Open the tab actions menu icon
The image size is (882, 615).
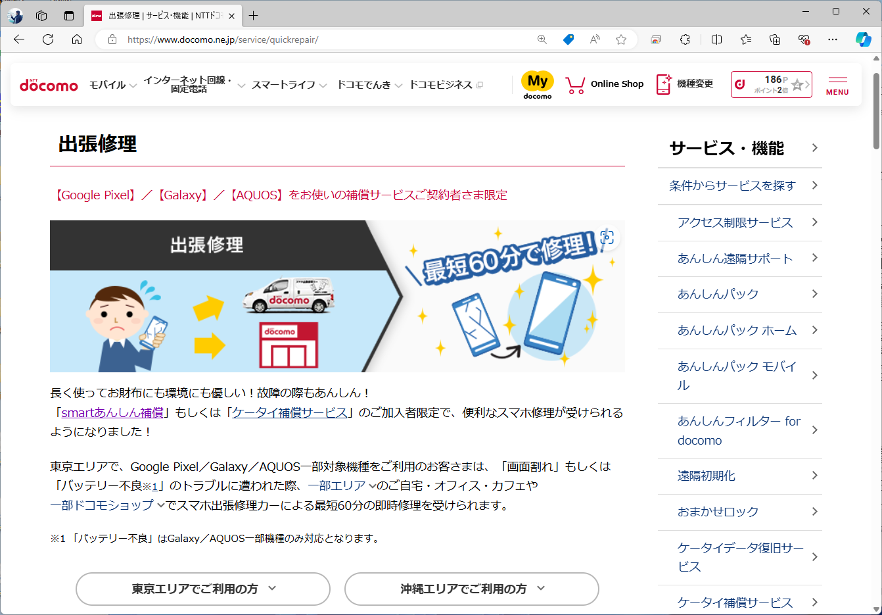[x=69, y=16]
